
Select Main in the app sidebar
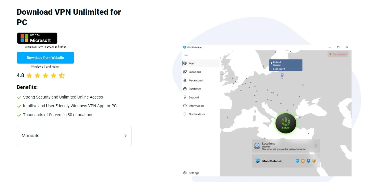201,63
